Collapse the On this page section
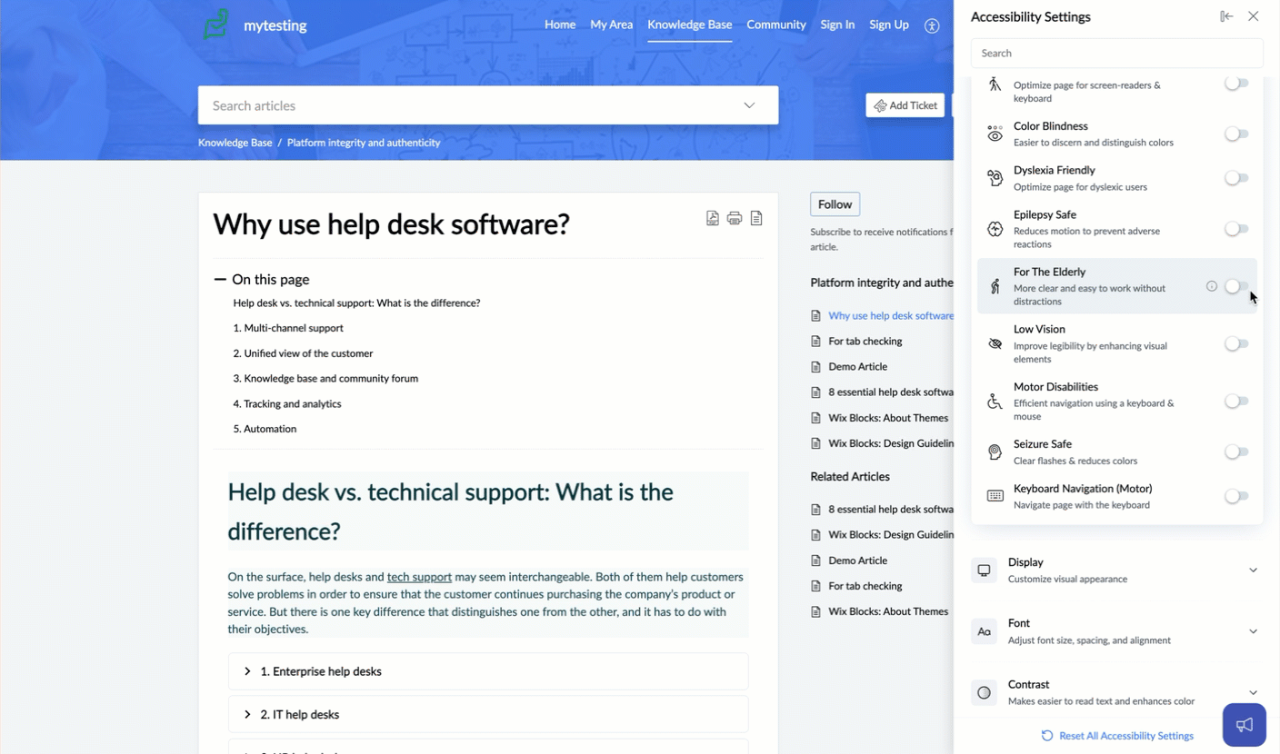Screen dimensions: 1280x754 pos(220,280)
